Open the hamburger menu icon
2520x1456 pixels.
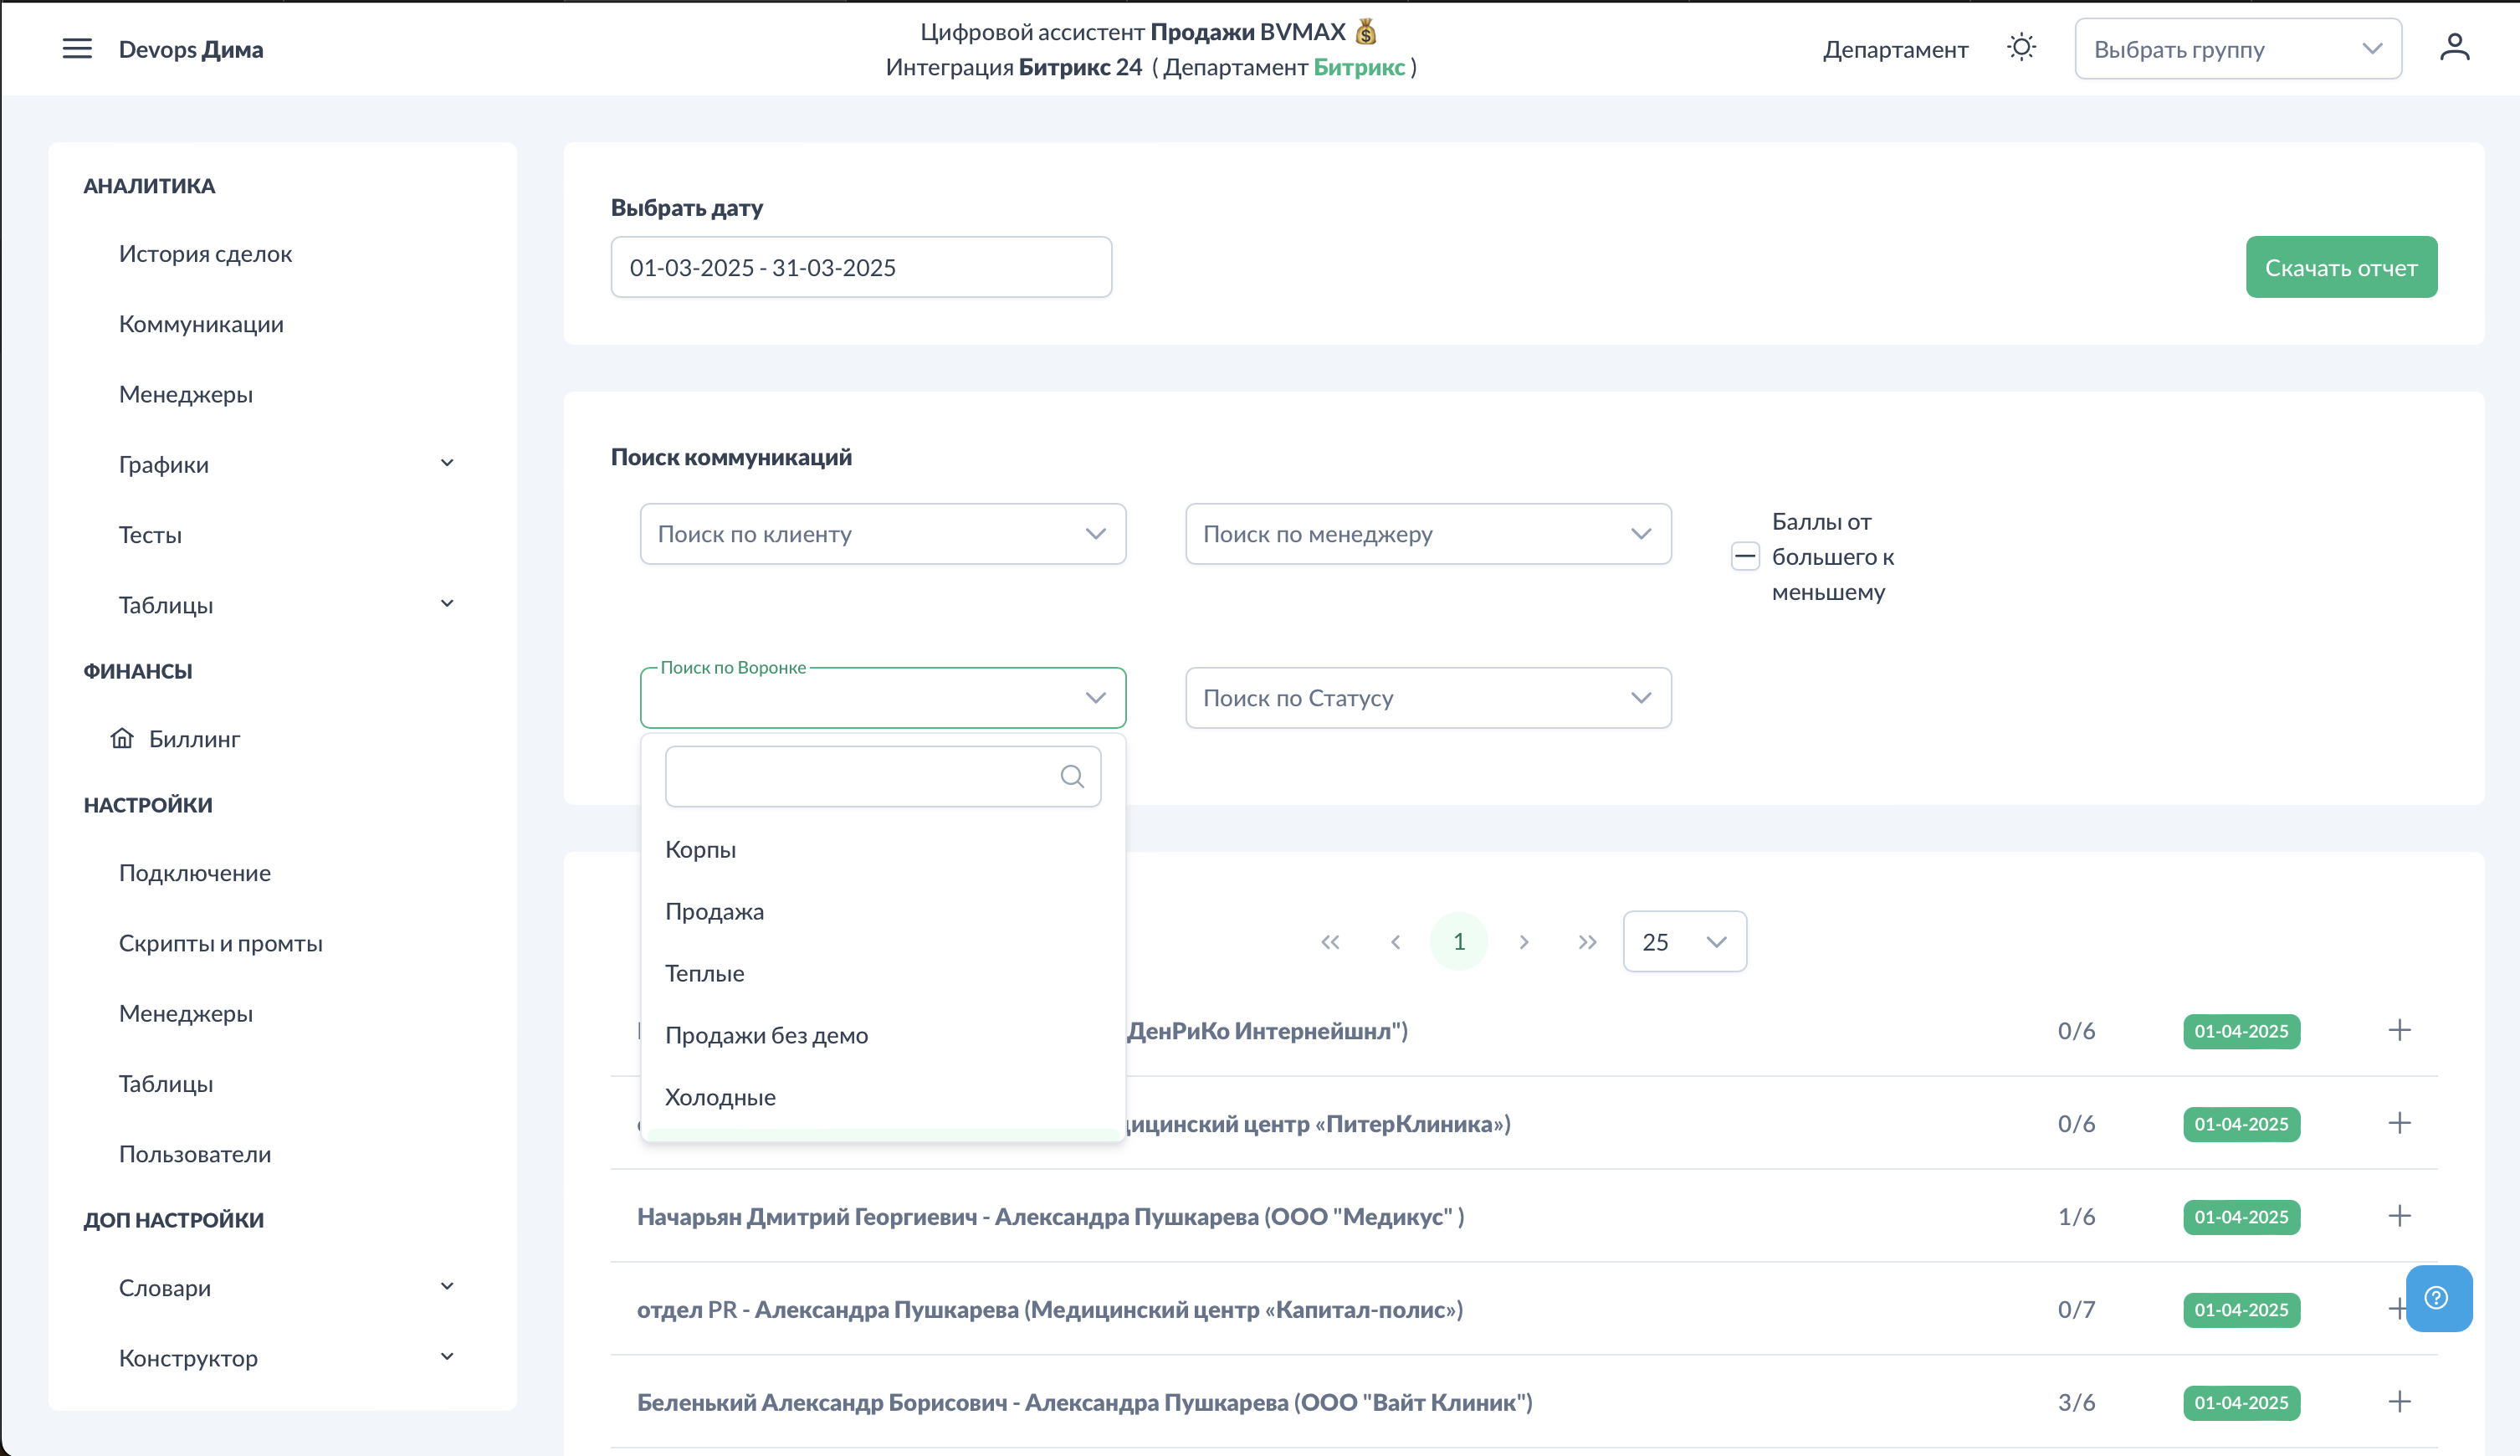tap(77, 49)
